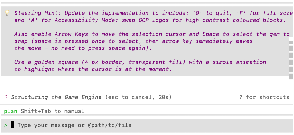Click the "@path/to/file" placeholder text
This screenshot has height=135, width=294.
coord(110,125)
